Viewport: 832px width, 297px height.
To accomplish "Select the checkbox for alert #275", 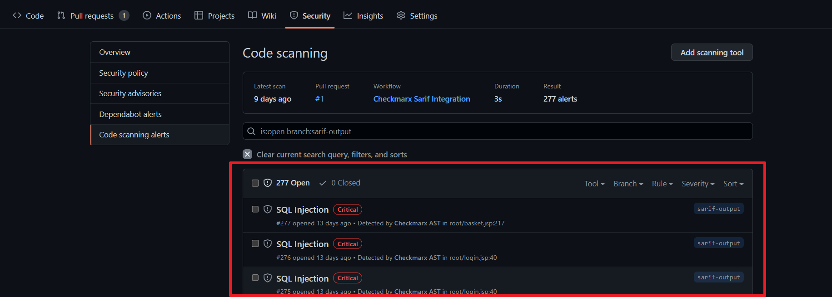I will tap(255, 278).
